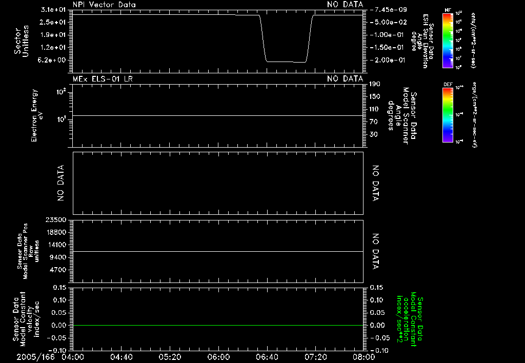Click the 10¹ electron energy tick label
This screenshot has height=363, width=525.
coord(61,119)
